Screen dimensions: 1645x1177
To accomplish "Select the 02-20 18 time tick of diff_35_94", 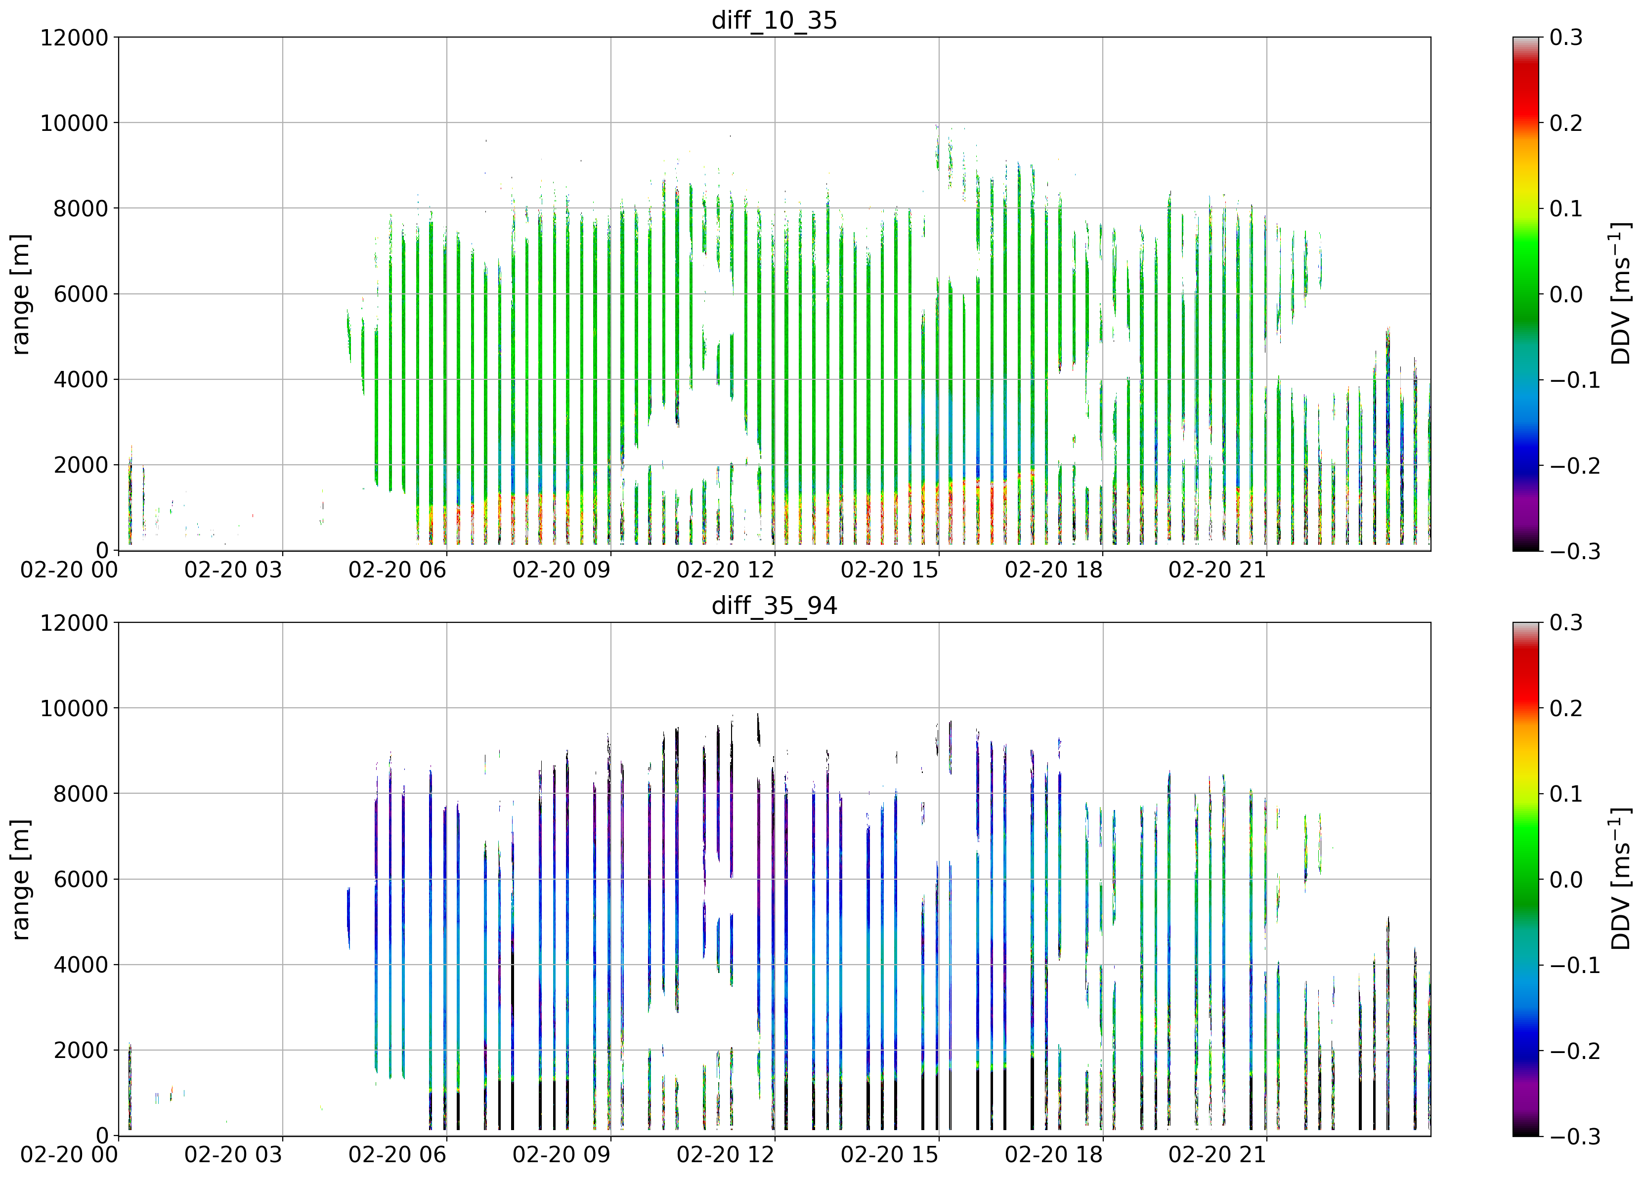I will click(1053, 1155).
